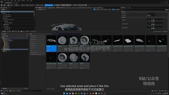Screen dimensions: 169x95
Task: Select the 911_Body car asset thumbnail
Action: (x=51, y=40)
